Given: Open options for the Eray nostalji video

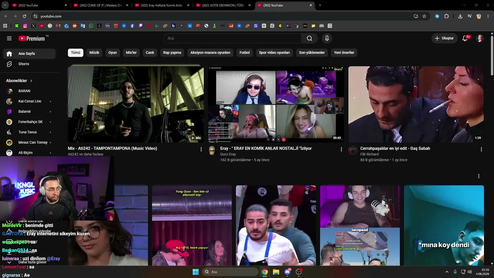Looking at the screenshot, I should pos(341,149).
